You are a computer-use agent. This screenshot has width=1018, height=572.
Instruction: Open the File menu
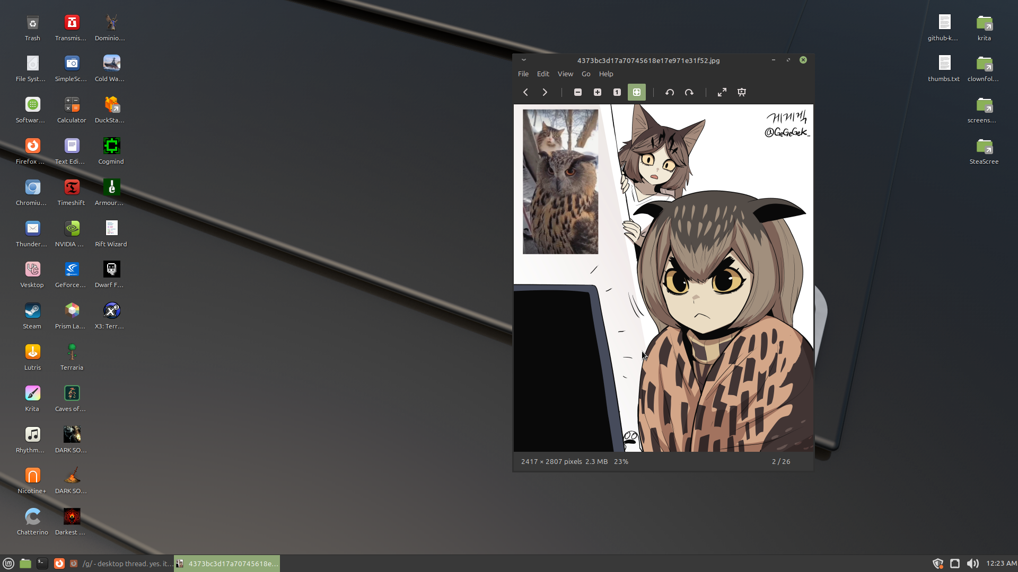coord(523,74)
